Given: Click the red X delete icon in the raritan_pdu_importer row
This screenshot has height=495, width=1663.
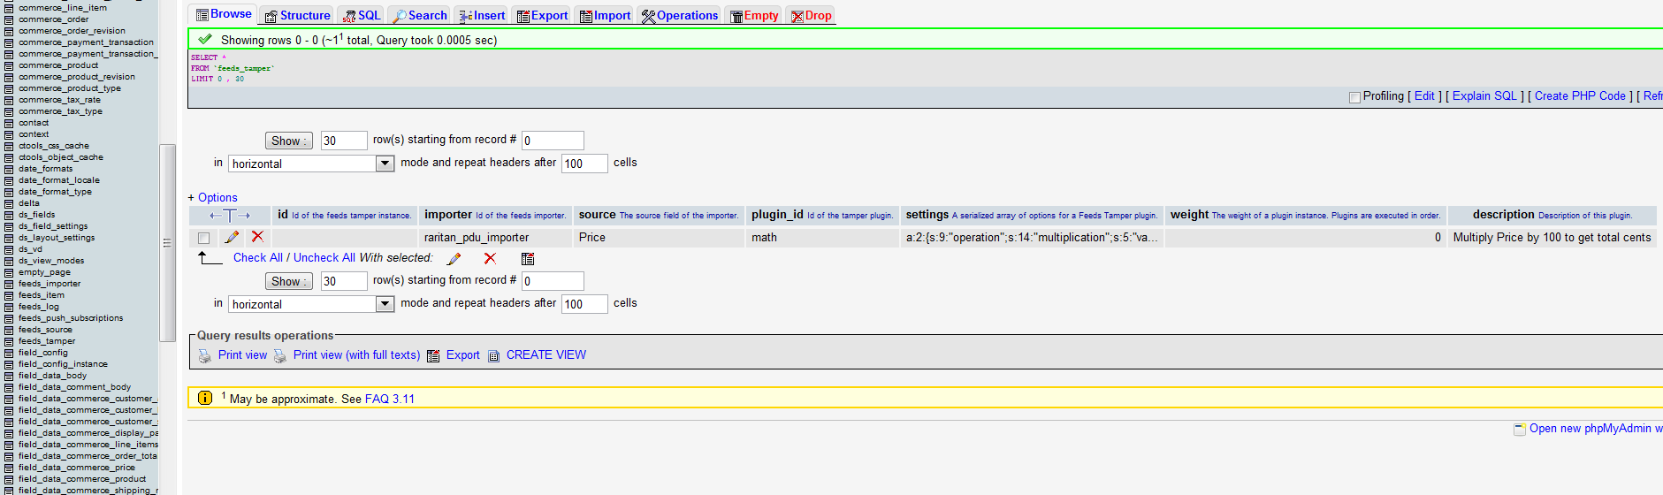Looking at the screenshot, I should point(257,237).
